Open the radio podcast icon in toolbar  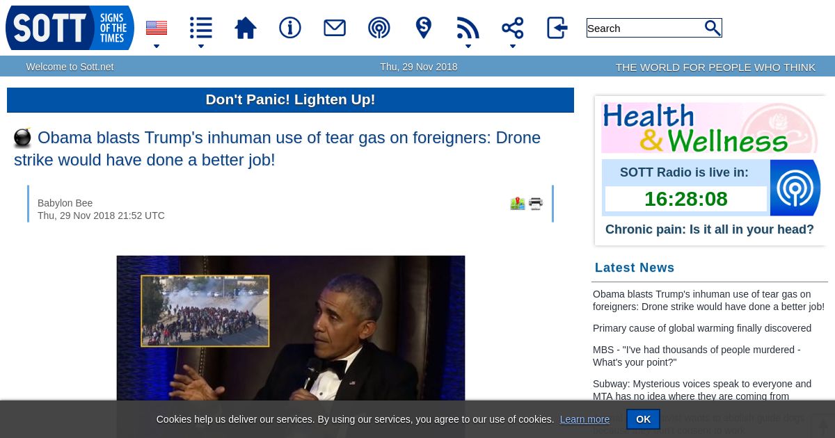(x=379, y=28)
